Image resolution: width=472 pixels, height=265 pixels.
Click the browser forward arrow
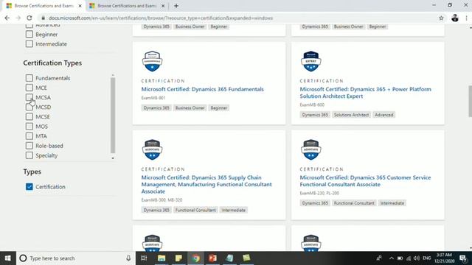click(x=18, y=18)
